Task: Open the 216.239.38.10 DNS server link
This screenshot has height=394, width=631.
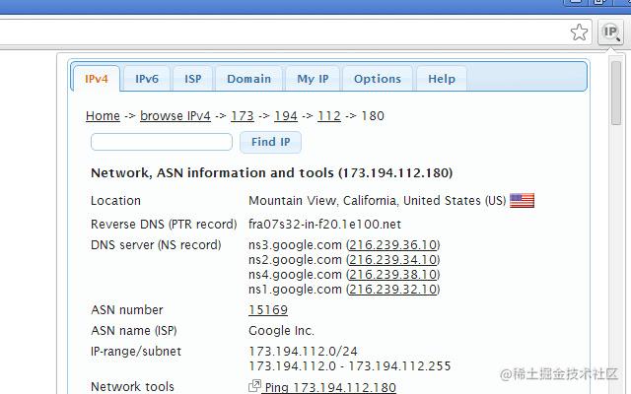Action: tap(393, 275)
